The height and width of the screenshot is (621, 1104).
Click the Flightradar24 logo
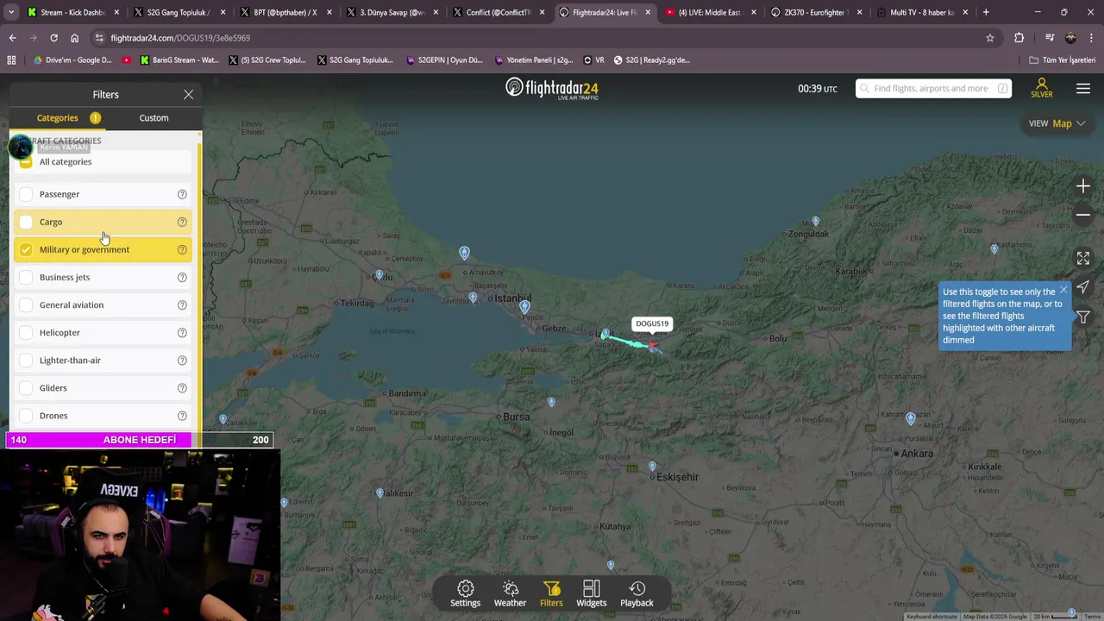552,88
